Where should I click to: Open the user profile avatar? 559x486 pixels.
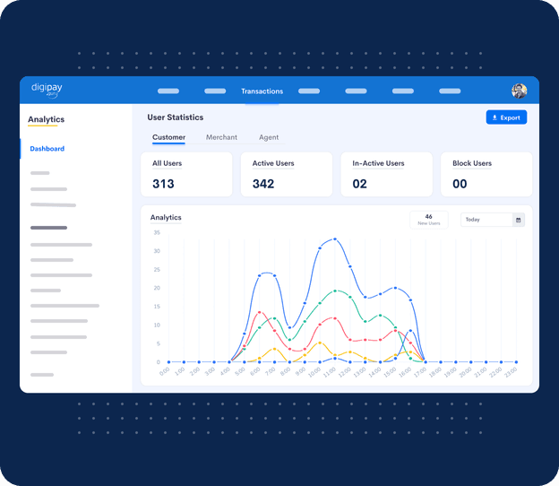coord(519,91)
